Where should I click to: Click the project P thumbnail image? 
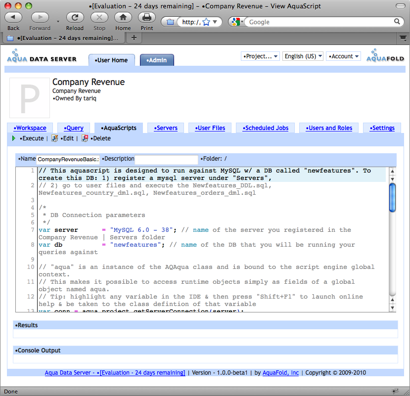pyautogui.click(x=30, y=98)
